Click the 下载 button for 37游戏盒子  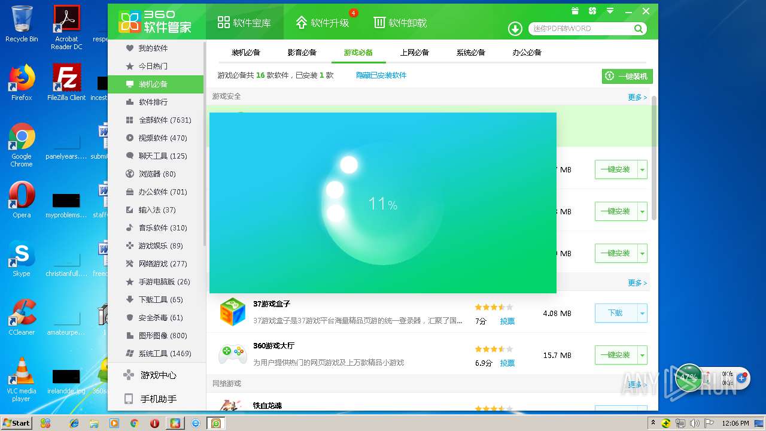click(616, 313)
